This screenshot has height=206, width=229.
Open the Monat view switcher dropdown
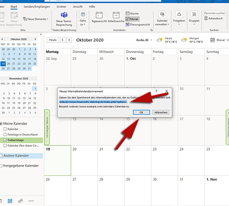(x=219, y=40)
